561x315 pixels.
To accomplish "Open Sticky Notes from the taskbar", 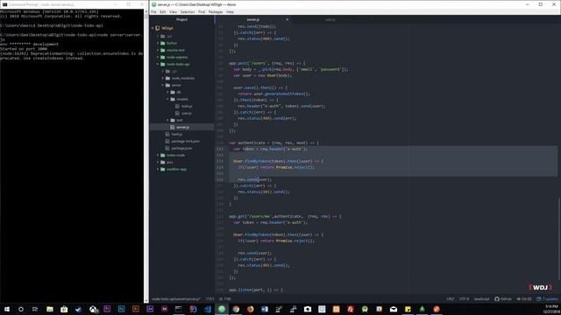I will pyautogui.click(x=408, y=309).
